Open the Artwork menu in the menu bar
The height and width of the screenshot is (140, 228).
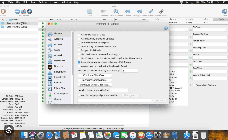(x=54, y=2)
